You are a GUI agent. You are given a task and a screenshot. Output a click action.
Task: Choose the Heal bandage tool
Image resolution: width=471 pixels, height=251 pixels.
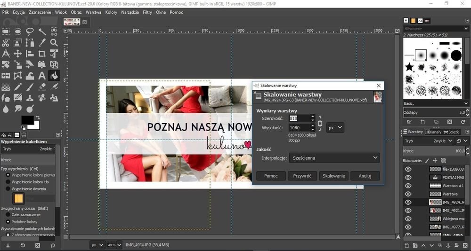pos(42,98)
